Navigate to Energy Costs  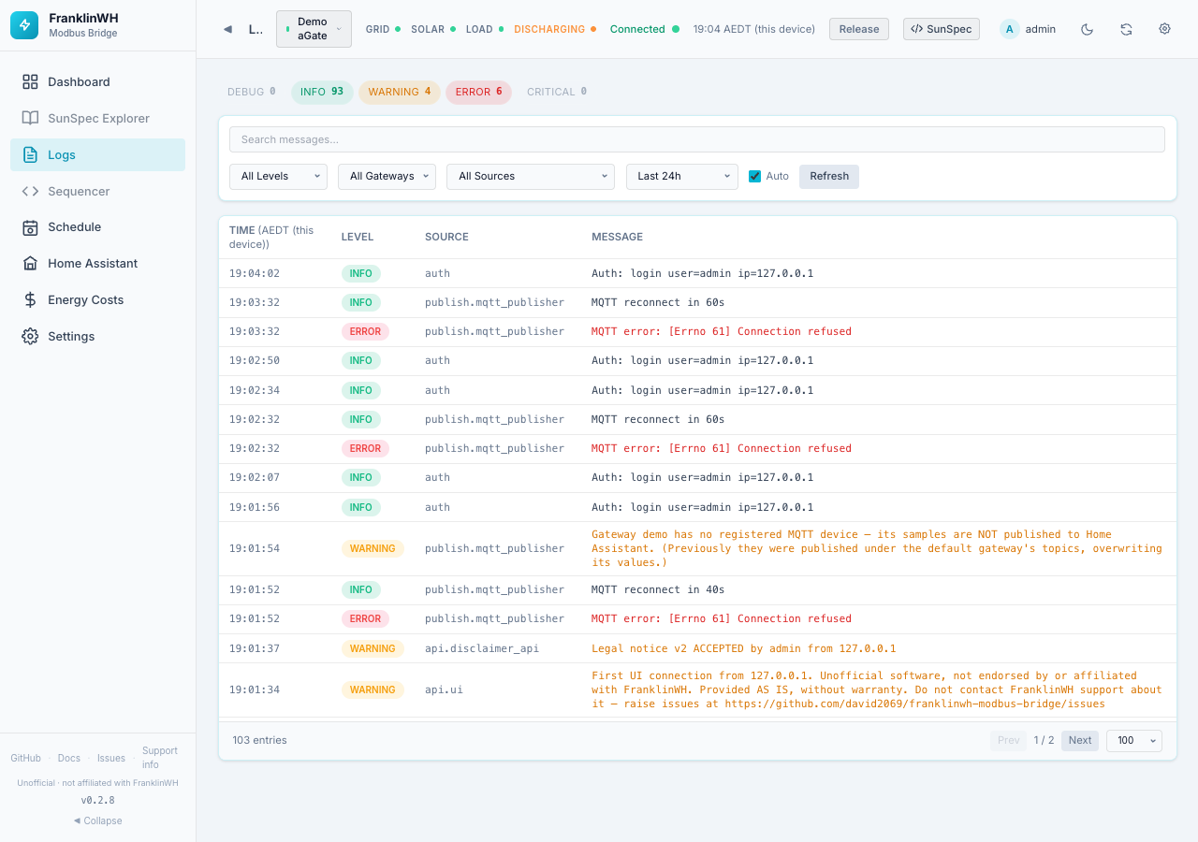(x=97, y=300)
